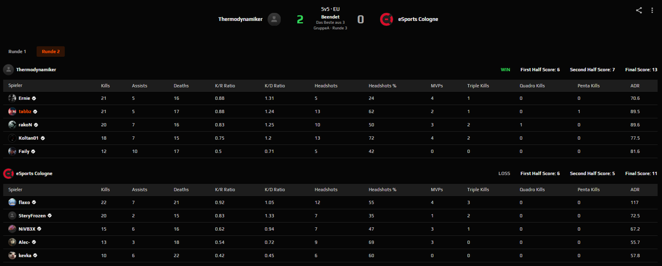Image resolution: width=662 pixels, height=266 pixels.
Task: Open player profile link SteryFrozen
Action: coord(32,215)
